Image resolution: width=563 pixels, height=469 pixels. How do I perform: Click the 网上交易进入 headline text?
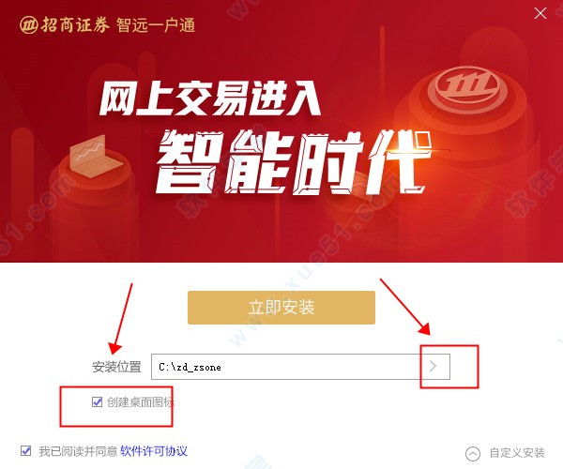coord(209,98)
